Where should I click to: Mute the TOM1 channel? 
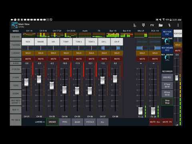(66, 59)
